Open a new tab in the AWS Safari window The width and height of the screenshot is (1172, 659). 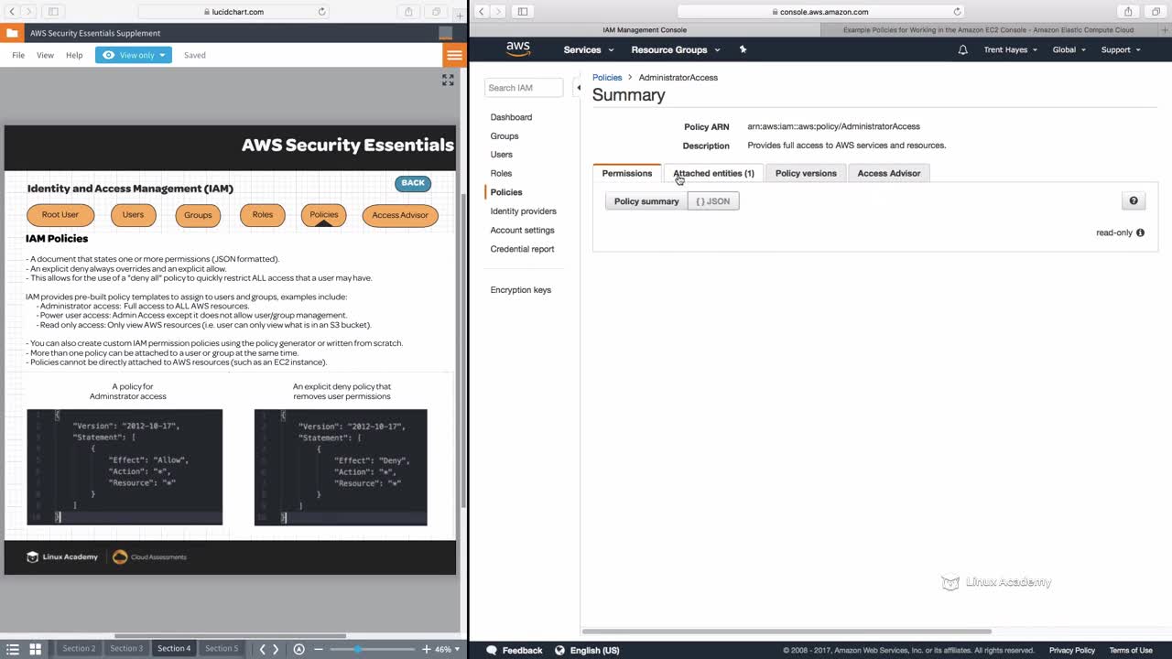pos(1166,29)
